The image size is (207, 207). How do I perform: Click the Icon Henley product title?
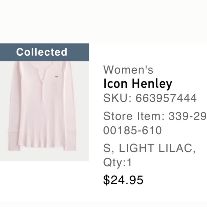138,84
